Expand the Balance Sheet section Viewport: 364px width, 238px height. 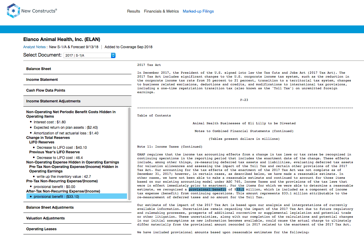click(77, 69)
